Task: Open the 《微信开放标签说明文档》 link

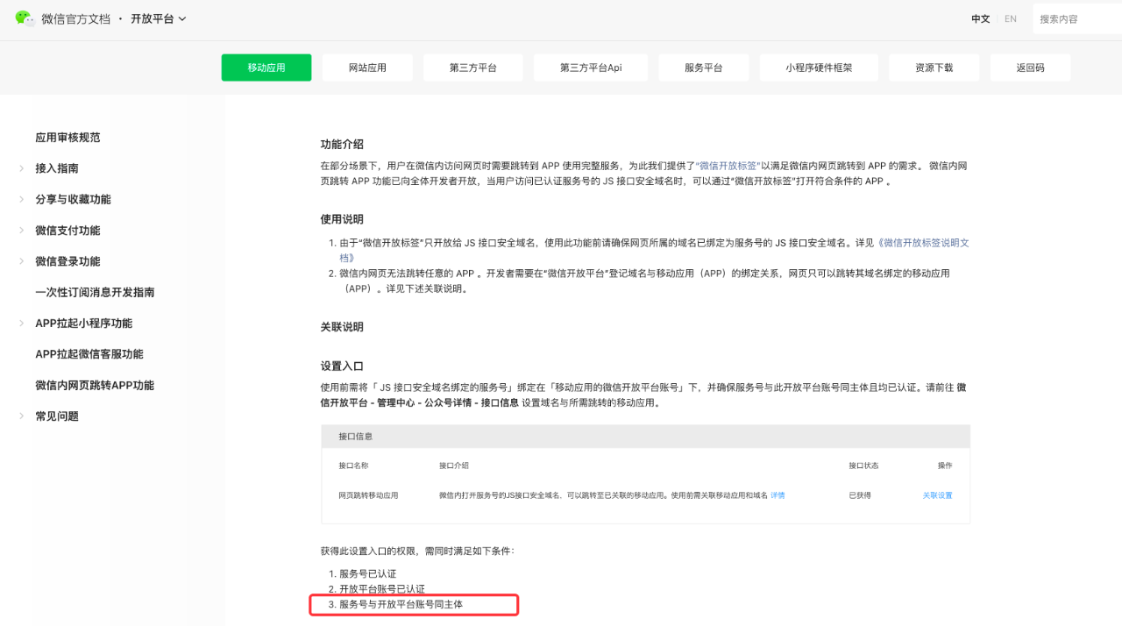Action: click(x=922, y=243)
